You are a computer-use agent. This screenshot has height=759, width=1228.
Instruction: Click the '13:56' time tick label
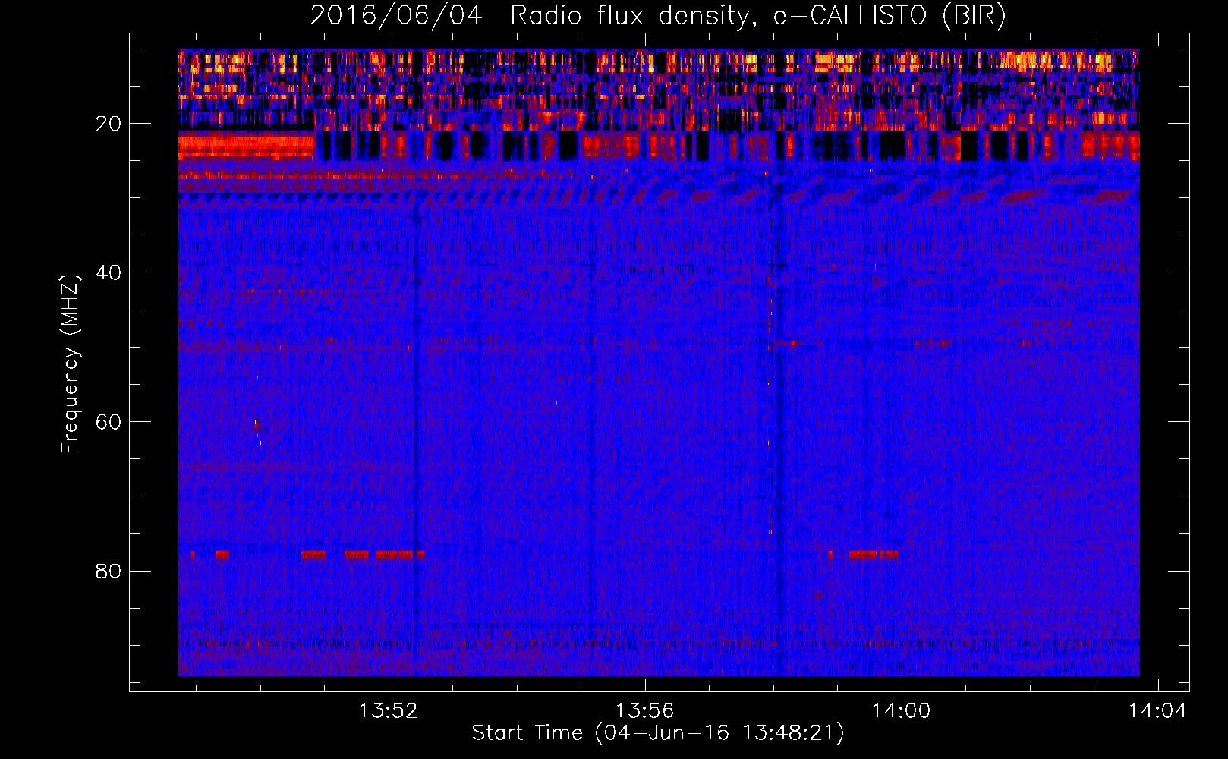[x=644, y=711]
